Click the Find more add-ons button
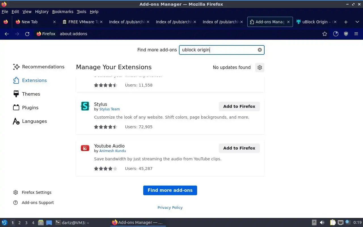Viewport: 363px width, 227px height. (x=170, y=190)
